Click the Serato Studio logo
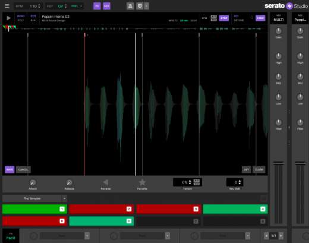This screenshot has height=243, width=309. [286, 6]
